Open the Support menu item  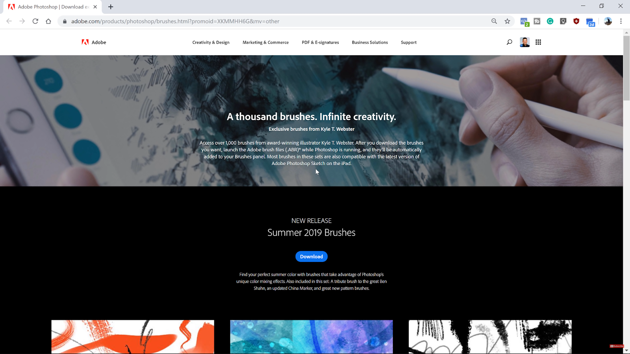[409, 42]
